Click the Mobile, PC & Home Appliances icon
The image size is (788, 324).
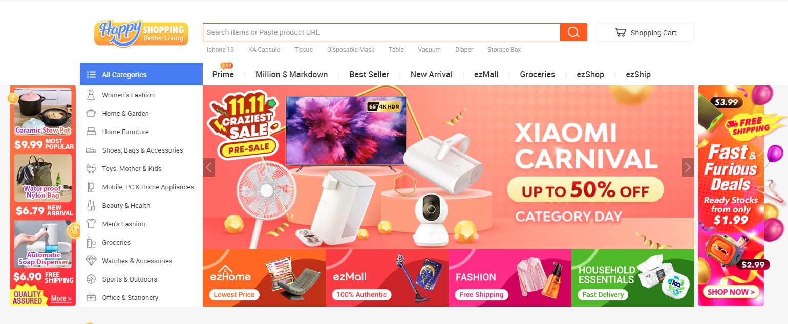pos(91,187)
